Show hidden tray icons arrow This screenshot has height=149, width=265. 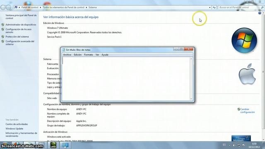click(229, 145)
